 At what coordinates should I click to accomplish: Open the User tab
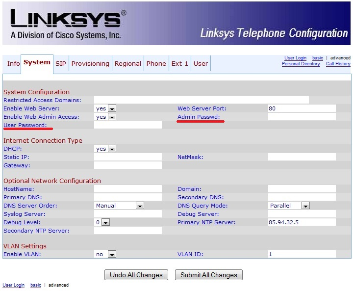tap(201, 63)
